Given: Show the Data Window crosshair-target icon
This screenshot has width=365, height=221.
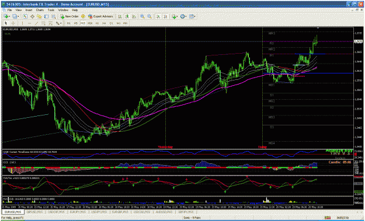Looking at the screenshot, I should 32,16.
